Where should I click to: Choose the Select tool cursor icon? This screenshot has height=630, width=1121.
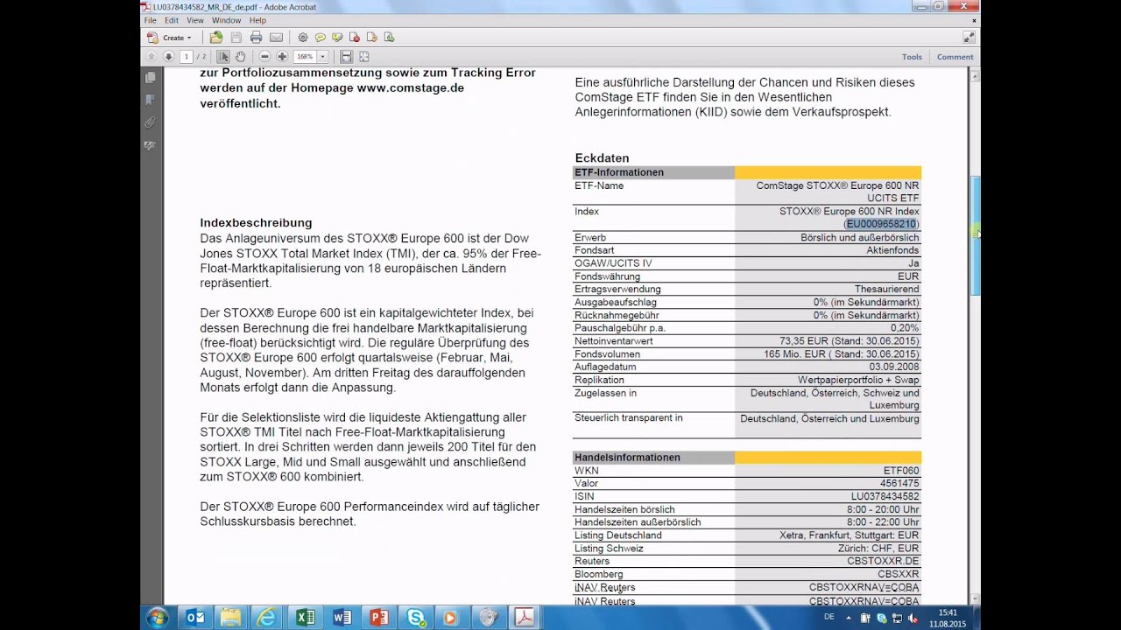(223, 57)
